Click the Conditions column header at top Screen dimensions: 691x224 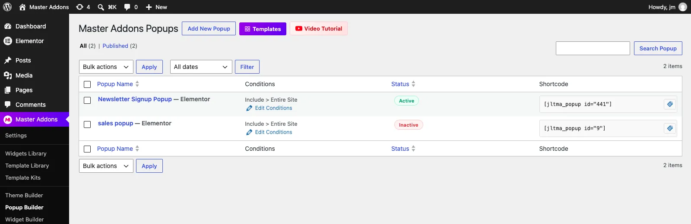tap(260, 84)
